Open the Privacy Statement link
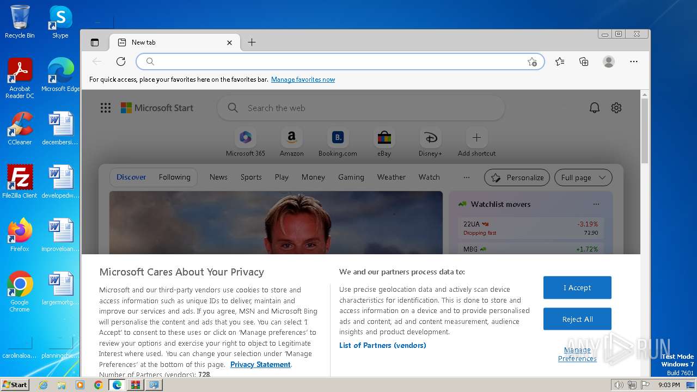 tap(260, 365)
